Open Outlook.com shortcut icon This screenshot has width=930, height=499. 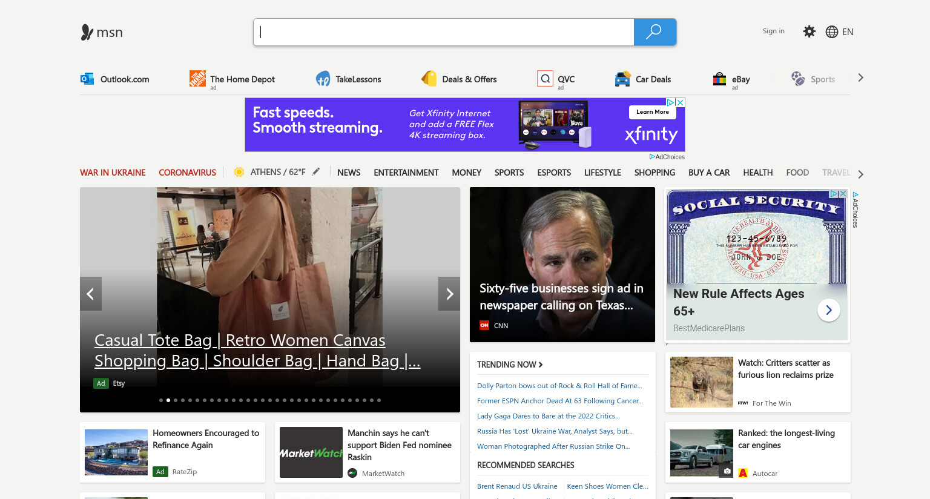tap(87, 79)
